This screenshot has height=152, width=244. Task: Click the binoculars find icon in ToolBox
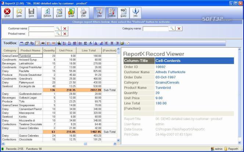click(59, 43)
